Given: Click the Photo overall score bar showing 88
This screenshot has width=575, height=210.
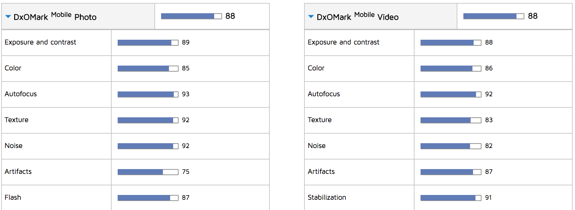Looking at the screenshot, I should (x=191, y=16).
